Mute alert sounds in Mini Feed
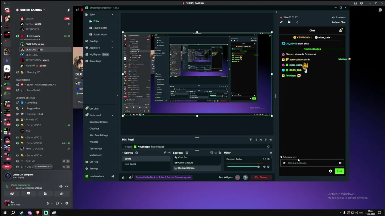 click(x=271, y=139)
